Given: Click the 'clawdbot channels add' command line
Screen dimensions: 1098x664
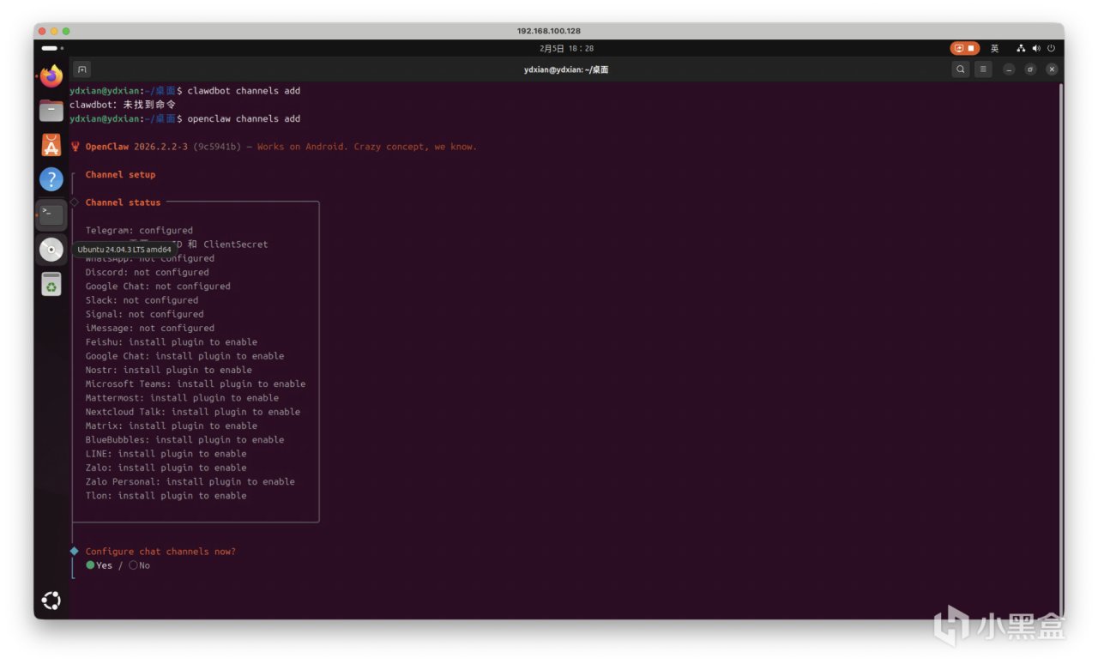Looking at the screenshot, I should [184, 90].
